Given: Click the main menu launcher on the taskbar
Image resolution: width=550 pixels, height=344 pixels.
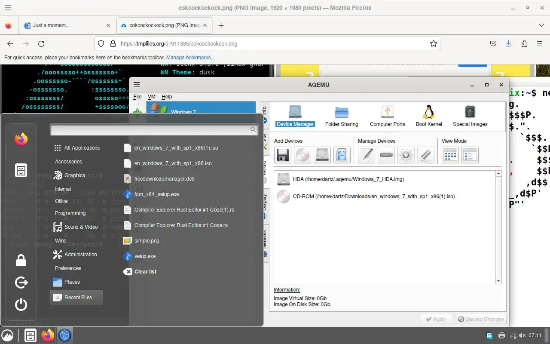Looking at the screenshot, I should click(7, 335).
